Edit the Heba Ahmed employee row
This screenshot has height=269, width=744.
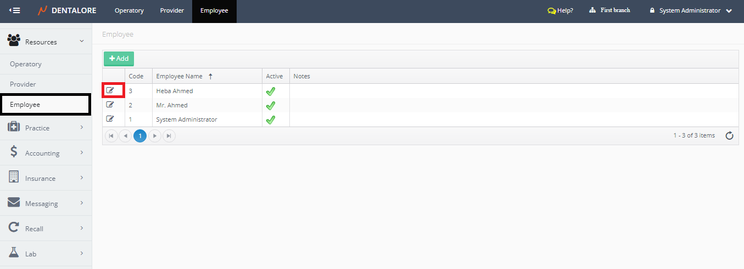[x=110, y=90]
